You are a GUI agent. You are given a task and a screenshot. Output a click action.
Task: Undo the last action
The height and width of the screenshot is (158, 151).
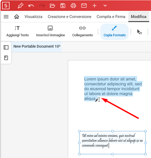click(x=31, y=6)
